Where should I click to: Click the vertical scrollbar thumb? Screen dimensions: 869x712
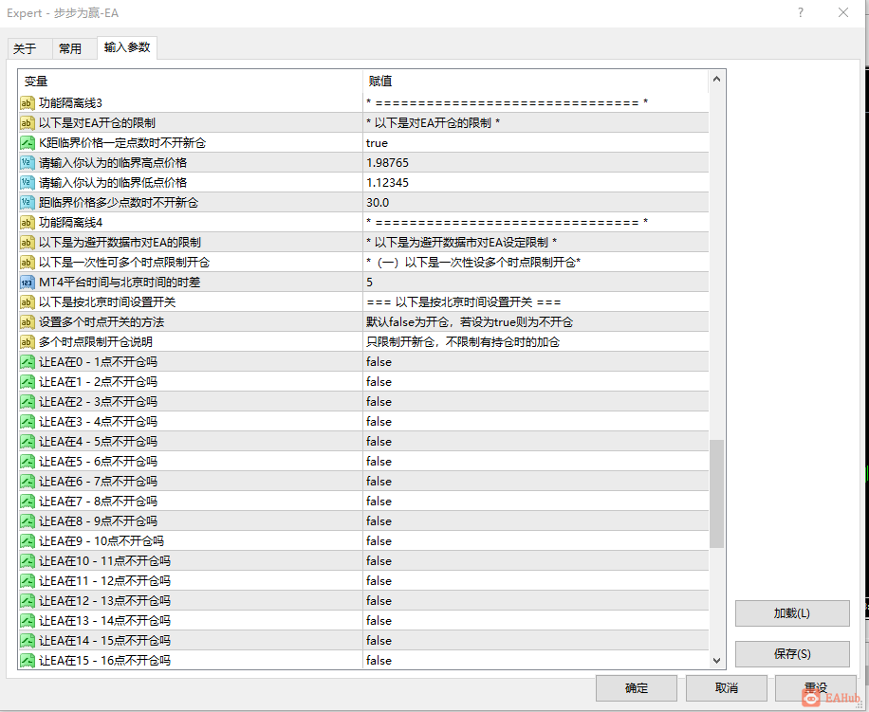pos(716,494)
